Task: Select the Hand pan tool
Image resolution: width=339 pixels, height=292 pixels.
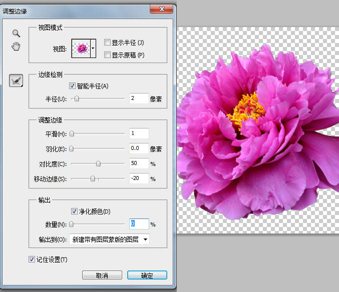Action: [17, 47]
